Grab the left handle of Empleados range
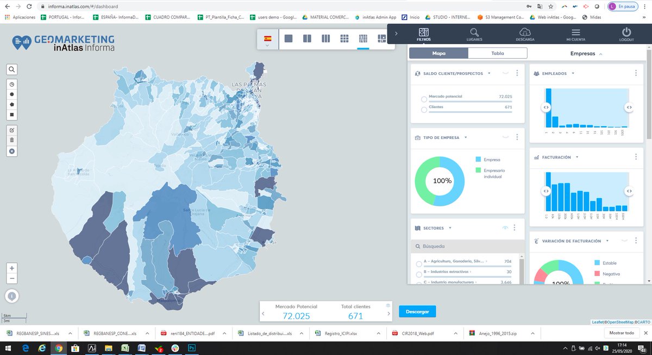The height and width of the screenshot is (355, 652). pyautogui.click(x=545, y=107)
